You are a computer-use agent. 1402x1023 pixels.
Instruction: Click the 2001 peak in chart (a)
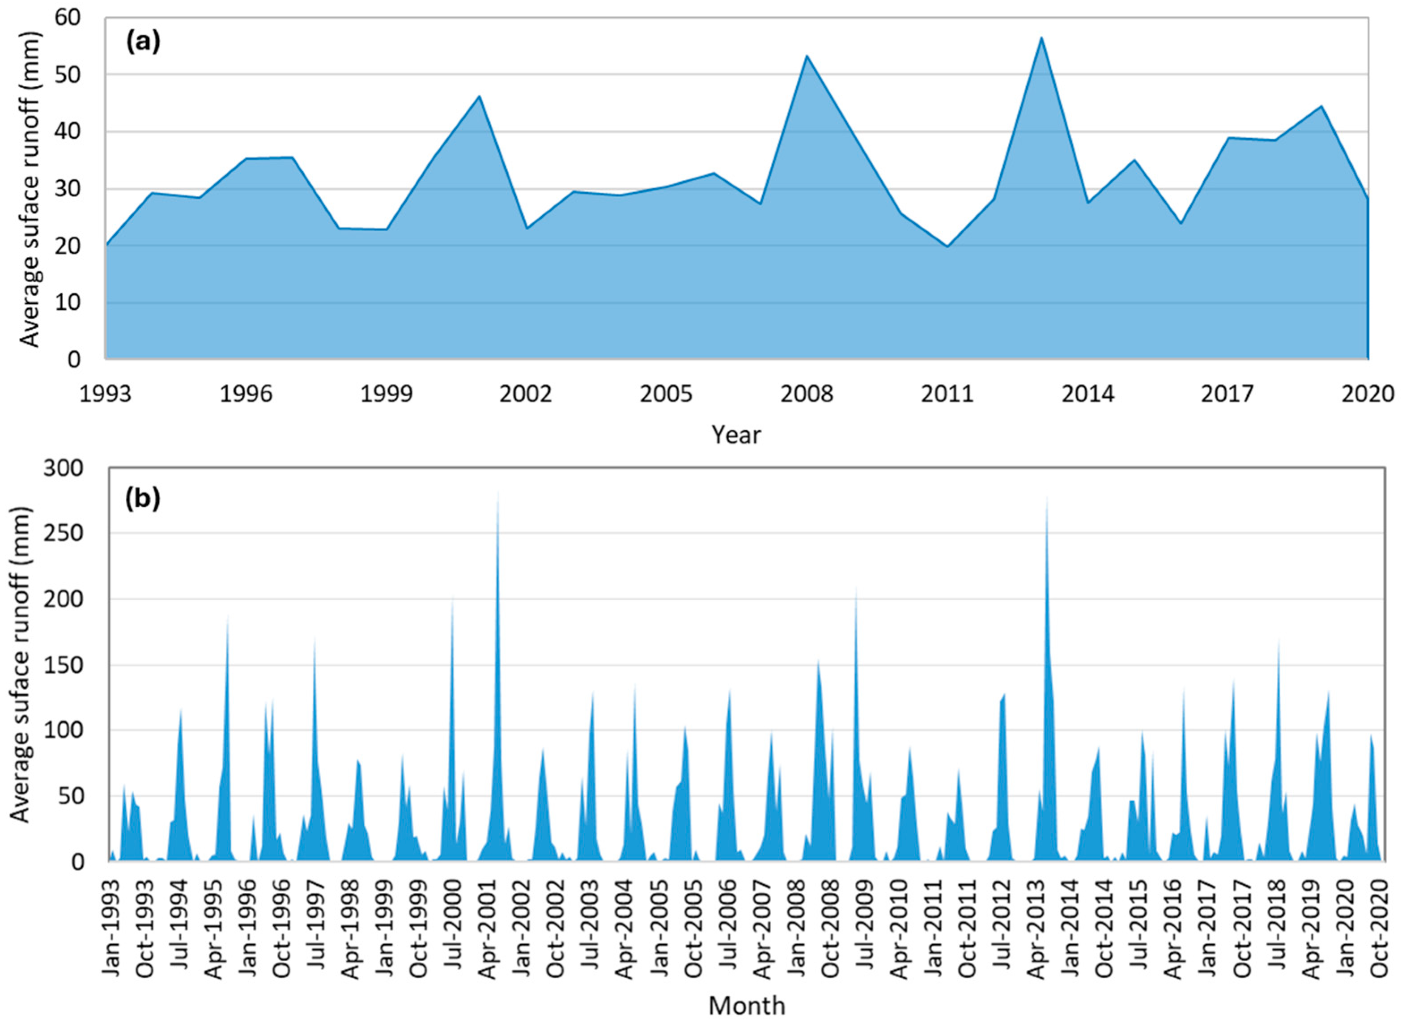(x=479, y=96)
